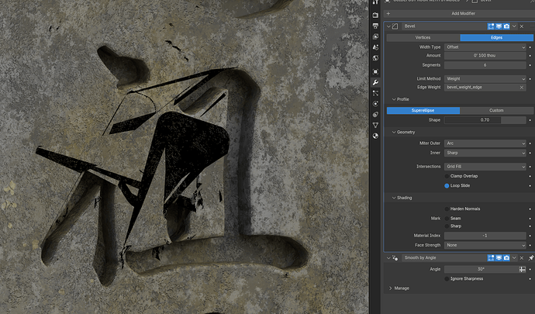535x314 pixels.
Task: Select the Modifiers wrench tab icon
Action: pyautogui.click(x=375, y=82)
